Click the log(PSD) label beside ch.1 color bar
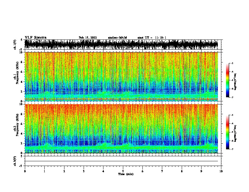The width and height of the screenshot is (249, 192). pos(235,82)
